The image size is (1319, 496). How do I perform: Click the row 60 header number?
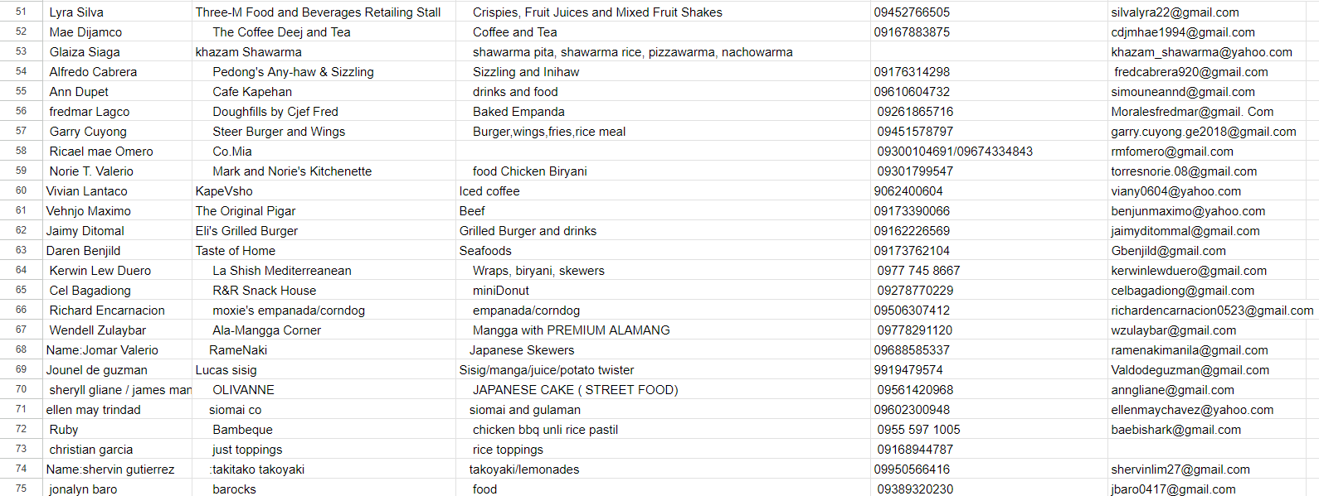coord(21,190)
